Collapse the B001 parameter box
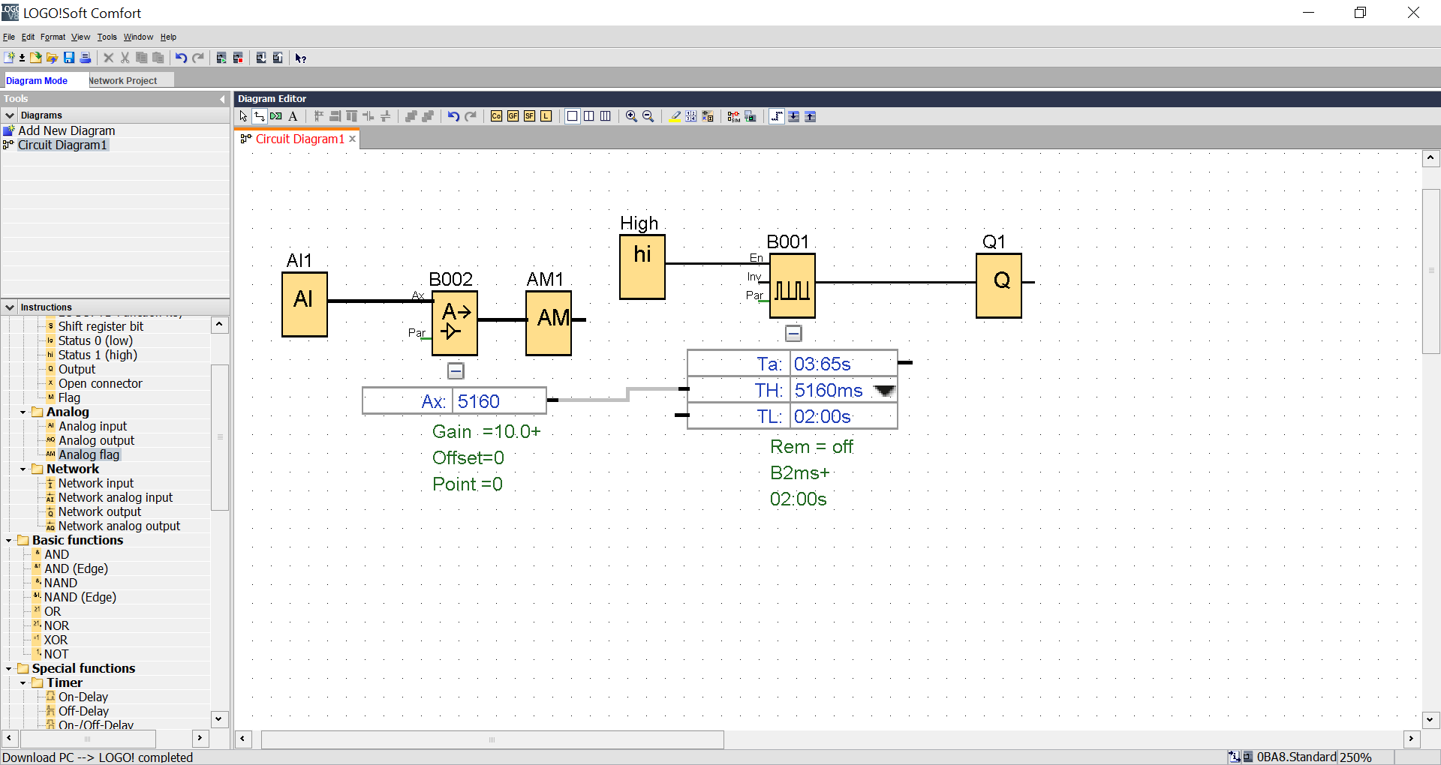1441x765 pixels. (793, 333)
